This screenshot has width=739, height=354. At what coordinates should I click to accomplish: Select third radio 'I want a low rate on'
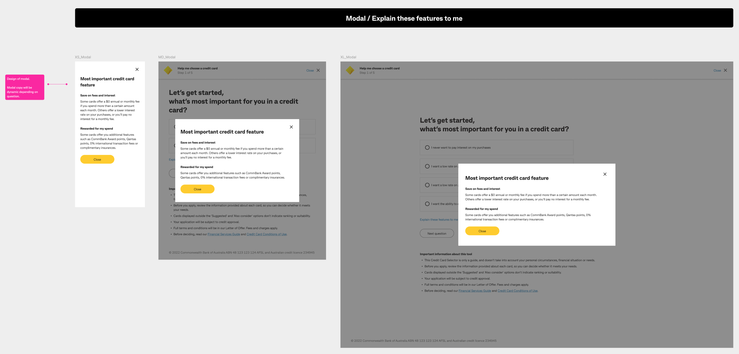427,185
